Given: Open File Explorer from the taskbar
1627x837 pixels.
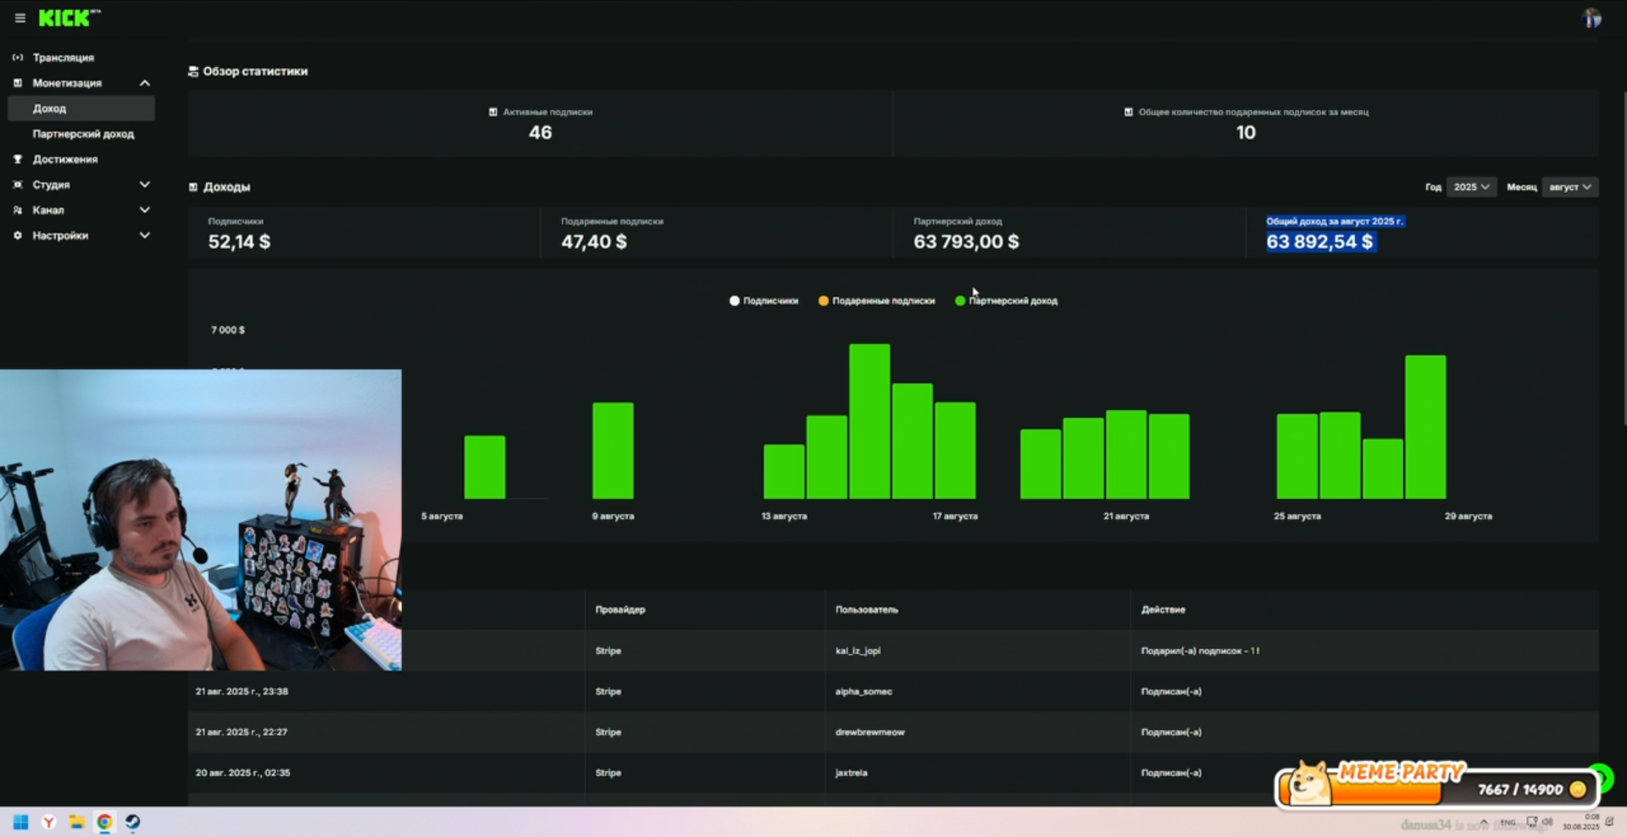Looking at the screenshot, I should (x=76, y=822).
